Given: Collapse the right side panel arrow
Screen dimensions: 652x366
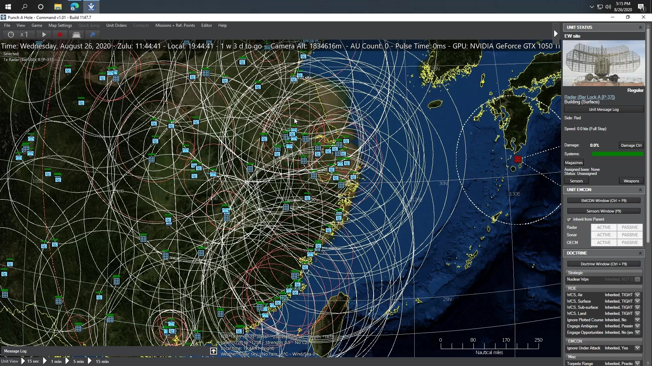Looking at the screenshot, I should coord(556,33).
